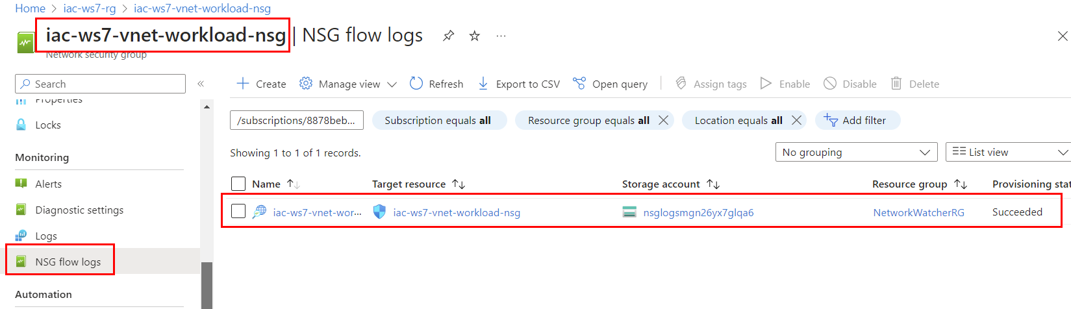
Task: Open the No grouping dropdown
Action: (856, 152)
